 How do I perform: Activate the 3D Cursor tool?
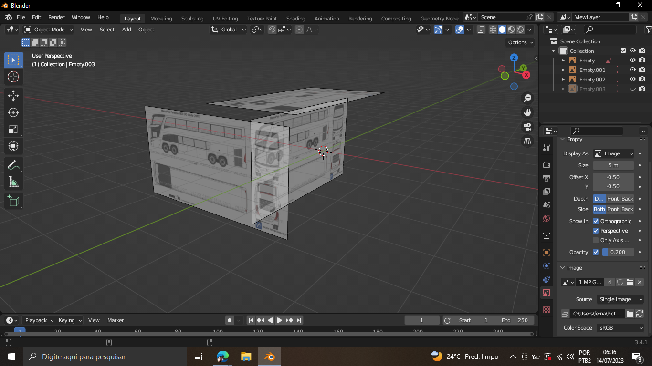click(13, 77)
